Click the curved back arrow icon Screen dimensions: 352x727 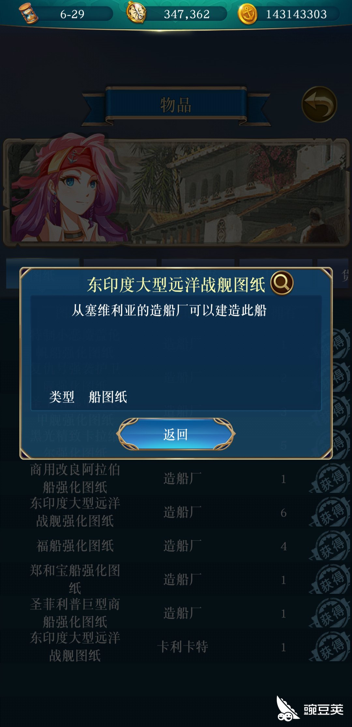319,104
